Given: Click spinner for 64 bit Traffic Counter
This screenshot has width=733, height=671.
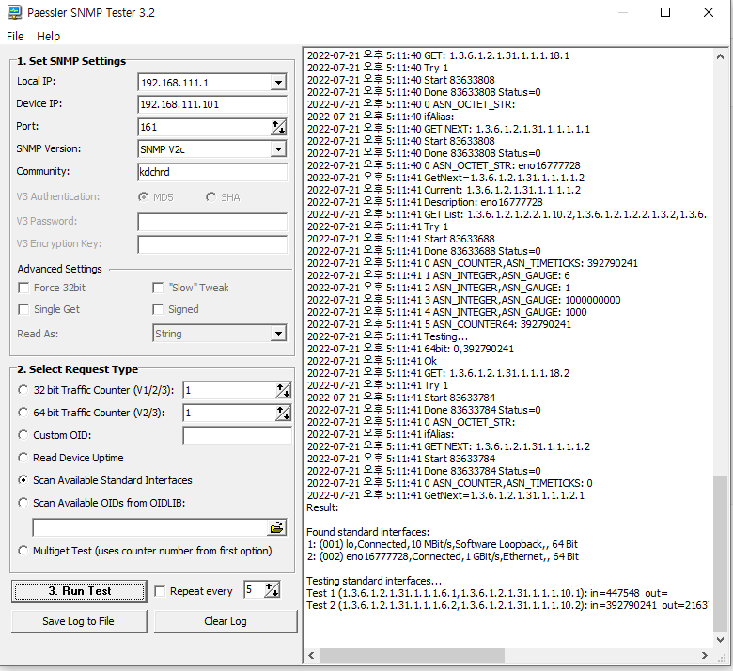Looking at the screenshot, I should [283, 413].
